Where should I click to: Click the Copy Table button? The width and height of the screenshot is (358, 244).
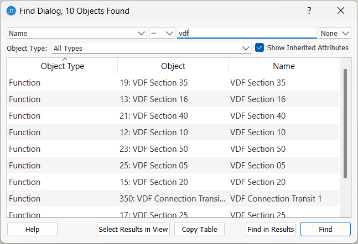click(199, 229)
